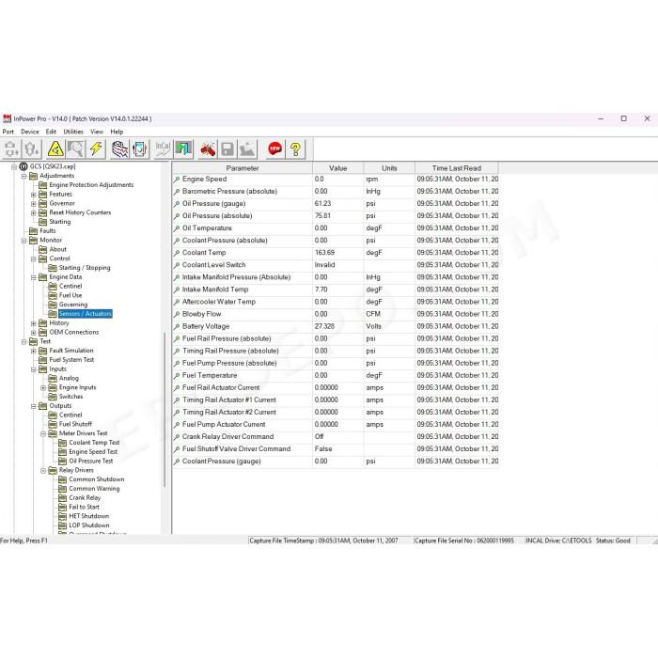Click the yellow warning triangle faults icon
Viewport: 658px width, 658px height.
point(55,149)
